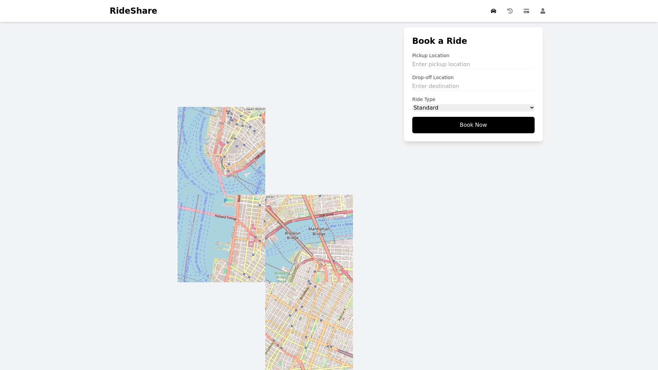Open ride history clock icon
658x370 pixels.
pyautogui.click(x=510, y=11)
